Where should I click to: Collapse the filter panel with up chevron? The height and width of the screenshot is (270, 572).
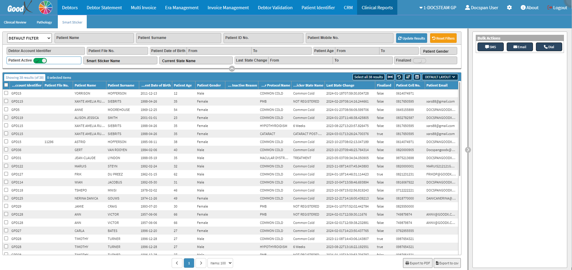(232, 69)
